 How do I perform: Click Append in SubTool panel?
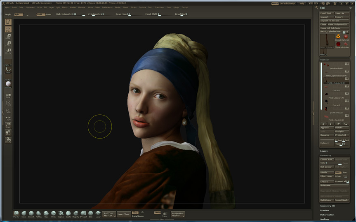click(327, 127)
